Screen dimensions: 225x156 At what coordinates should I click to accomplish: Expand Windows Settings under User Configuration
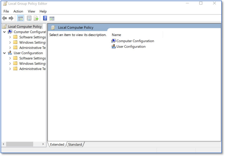click(10, 63)
